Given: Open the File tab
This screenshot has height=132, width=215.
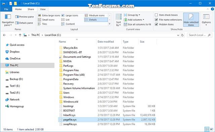Looking at the screenshot, I should [x=6, y=9].
